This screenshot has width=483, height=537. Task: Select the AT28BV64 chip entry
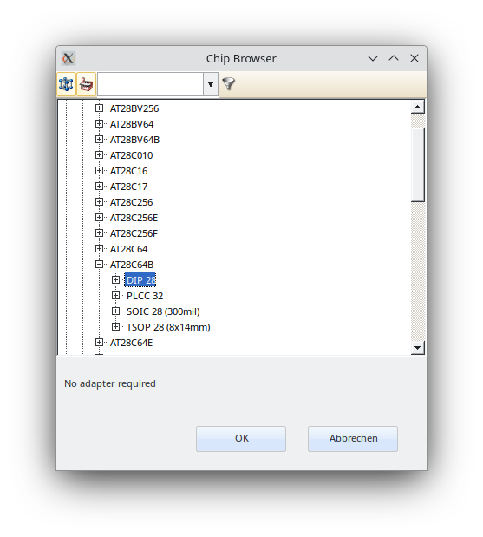point(132,124)
